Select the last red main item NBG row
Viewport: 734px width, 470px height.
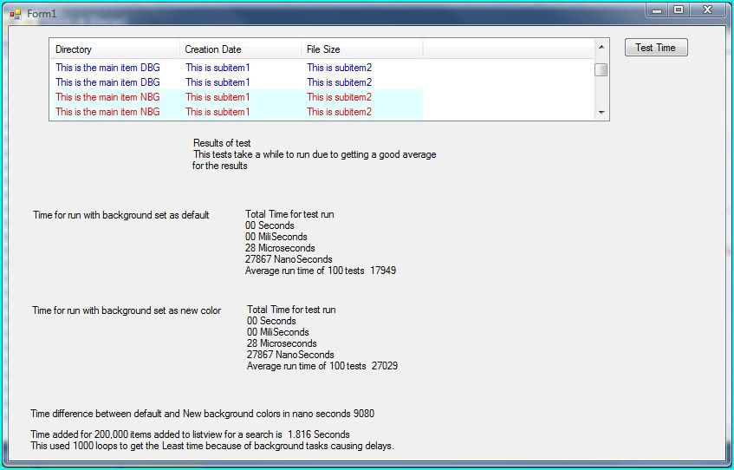[107, 112]
